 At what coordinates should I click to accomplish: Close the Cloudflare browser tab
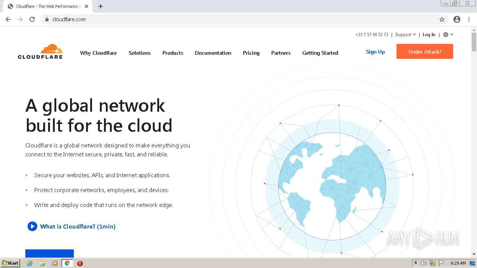(x=86, y=6)
